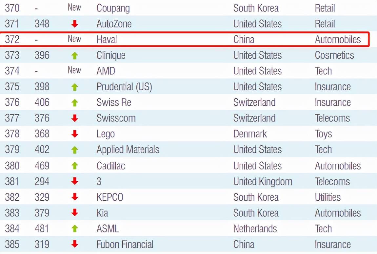Click the New badge in Haval row
Image resolution: width=377 pixels, height=254 pixels.
74,39
